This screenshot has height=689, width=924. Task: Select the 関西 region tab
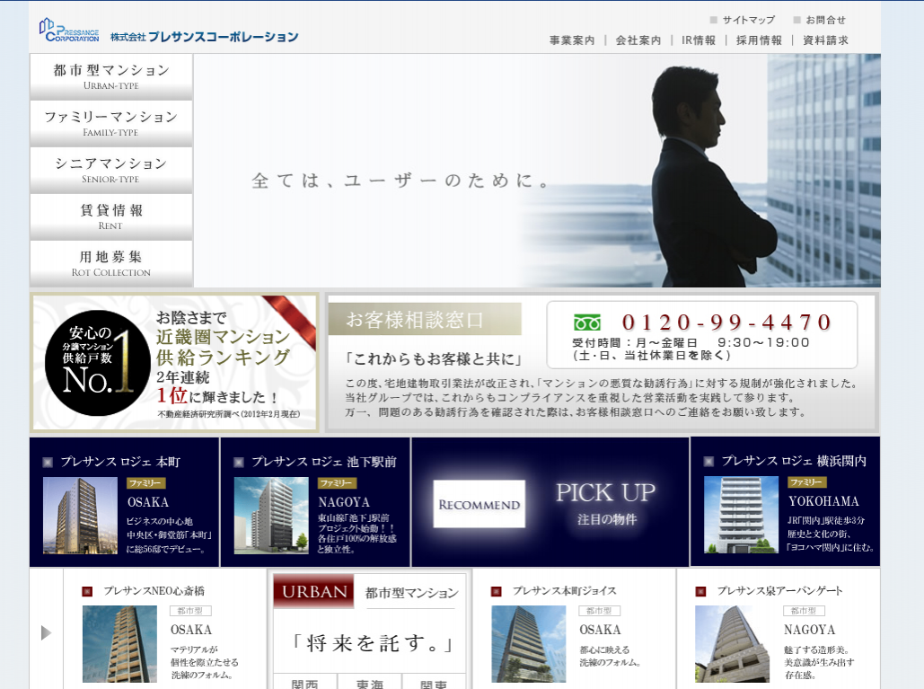[305, 681]
